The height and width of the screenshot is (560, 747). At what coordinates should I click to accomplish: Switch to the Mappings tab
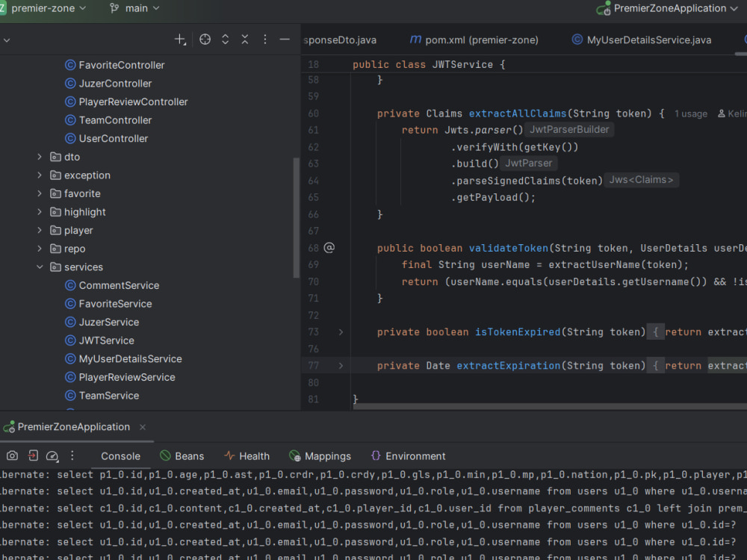point(320,456)
